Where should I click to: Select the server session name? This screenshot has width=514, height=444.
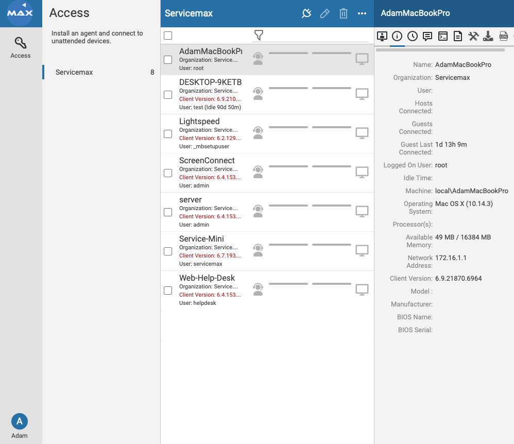coord(191,200)
